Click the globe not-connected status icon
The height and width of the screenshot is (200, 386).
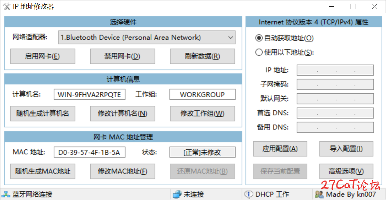point(177,194)
